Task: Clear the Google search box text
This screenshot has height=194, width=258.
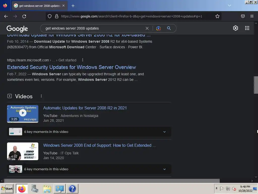Action: tap(147, 28)
